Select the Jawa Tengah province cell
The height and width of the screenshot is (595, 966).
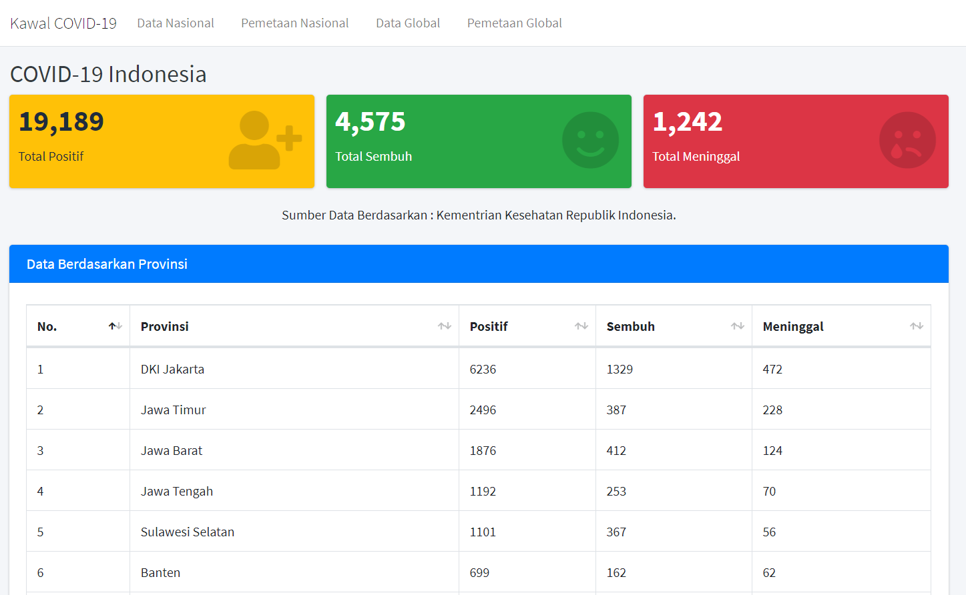point(294,491)
